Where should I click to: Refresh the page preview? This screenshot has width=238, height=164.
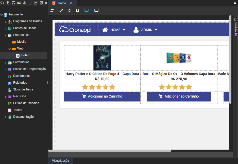[52, 11]
